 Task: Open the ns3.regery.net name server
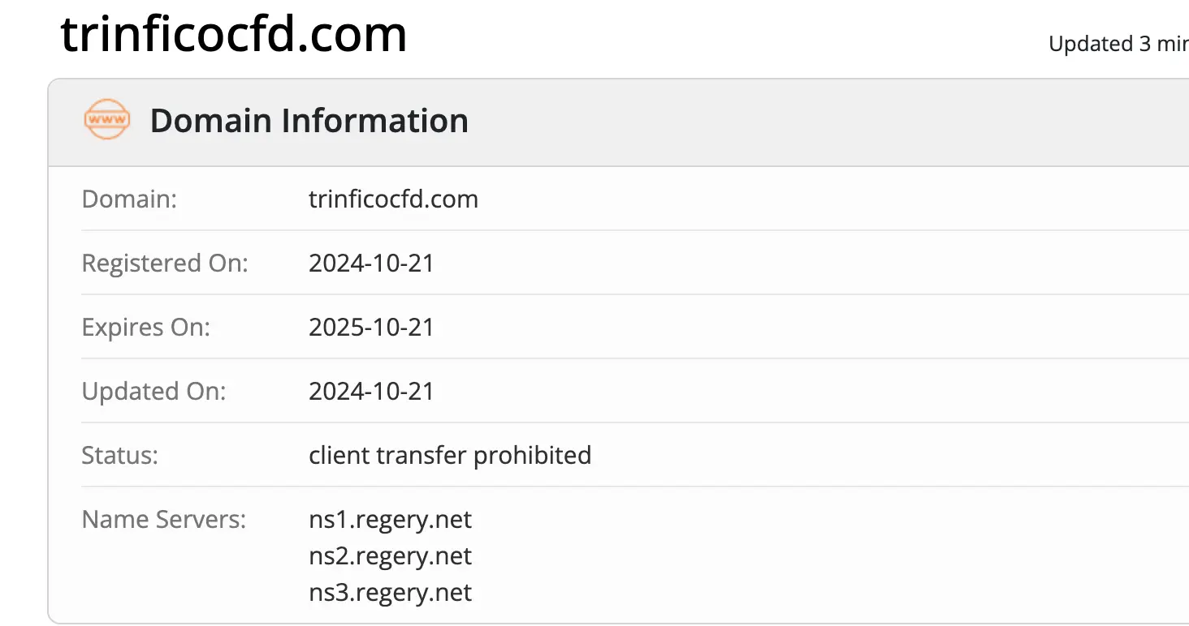[390, 593]
